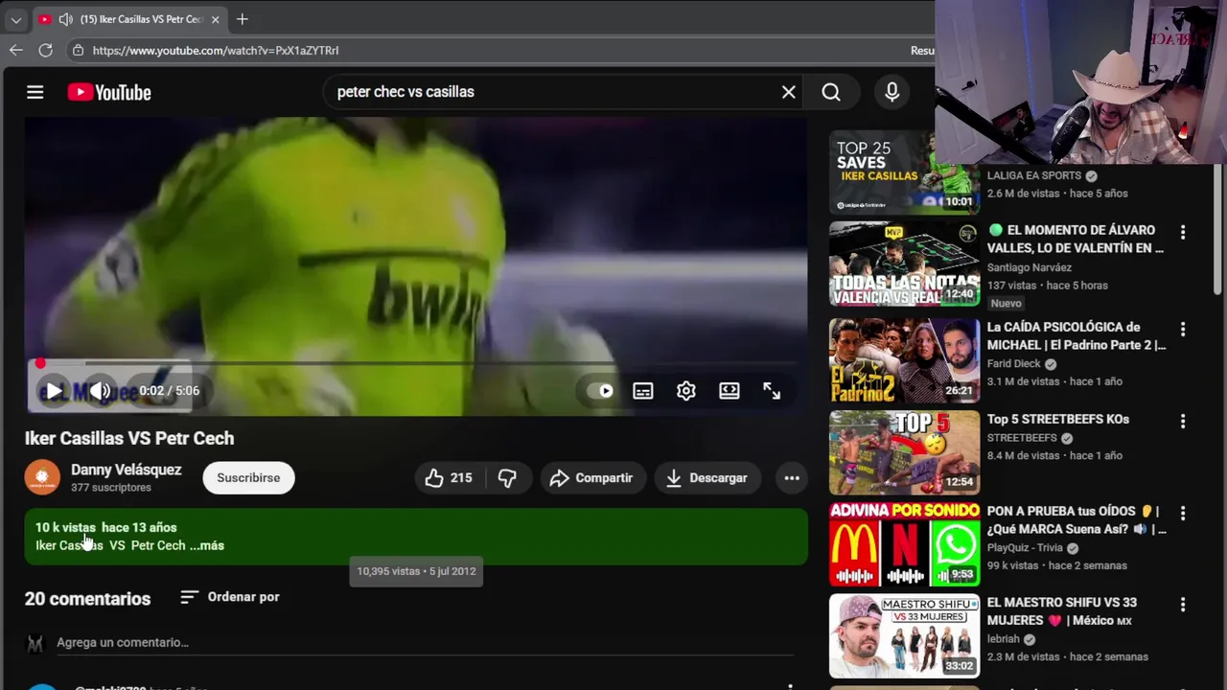Click the '377 suscriptores' text
The height and width of the screenshot is (690, 1227).
(111, 487)
